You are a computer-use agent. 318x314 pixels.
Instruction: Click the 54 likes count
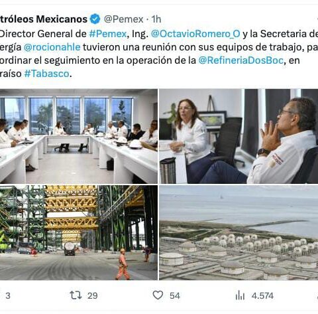tap(175, 295)
